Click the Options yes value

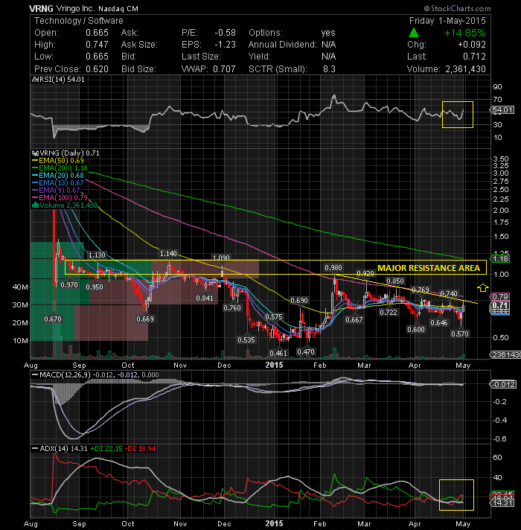click(x=328, y=33)
